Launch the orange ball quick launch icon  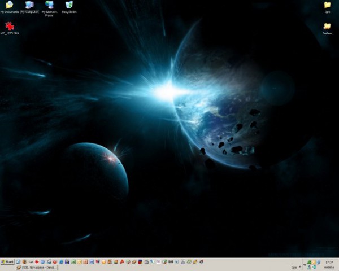104,262
